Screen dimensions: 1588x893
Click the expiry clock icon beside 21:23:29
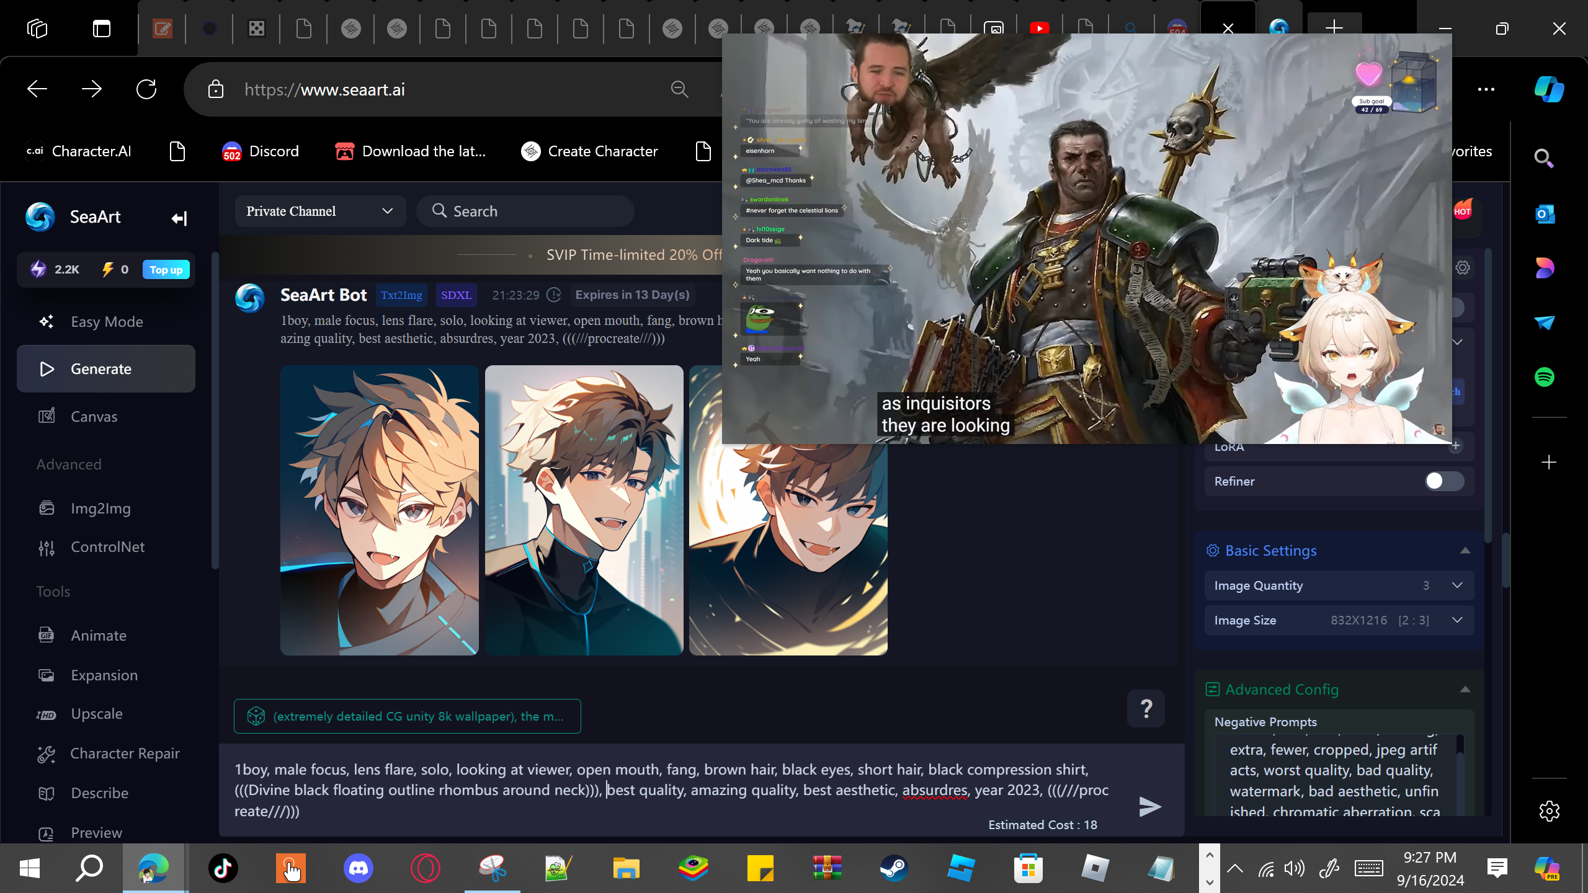click(x=554, y=295)
